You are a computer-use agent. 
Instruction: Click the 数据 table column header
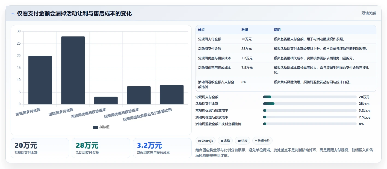(x=245, y=30)
